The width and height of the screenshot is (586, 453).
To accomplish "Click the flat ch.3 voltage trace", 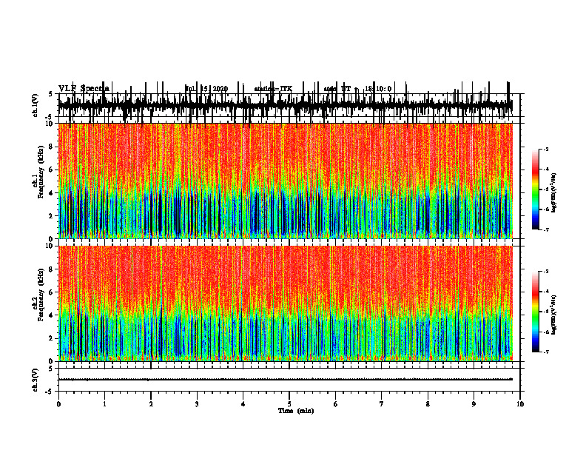I will (x=286, y=380).
